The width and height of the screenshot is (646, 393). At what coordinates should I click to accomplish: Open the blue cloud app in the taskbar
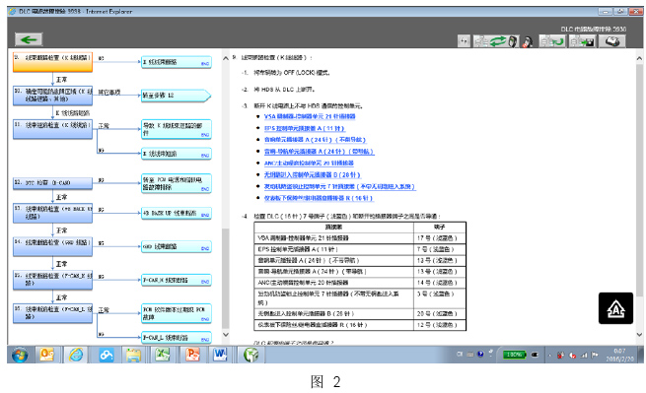pyautogui.click(x=107, y=355)
